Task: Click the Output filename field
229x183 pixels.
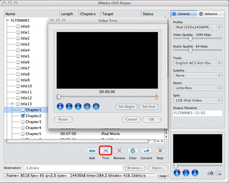Action: (197, 113)
